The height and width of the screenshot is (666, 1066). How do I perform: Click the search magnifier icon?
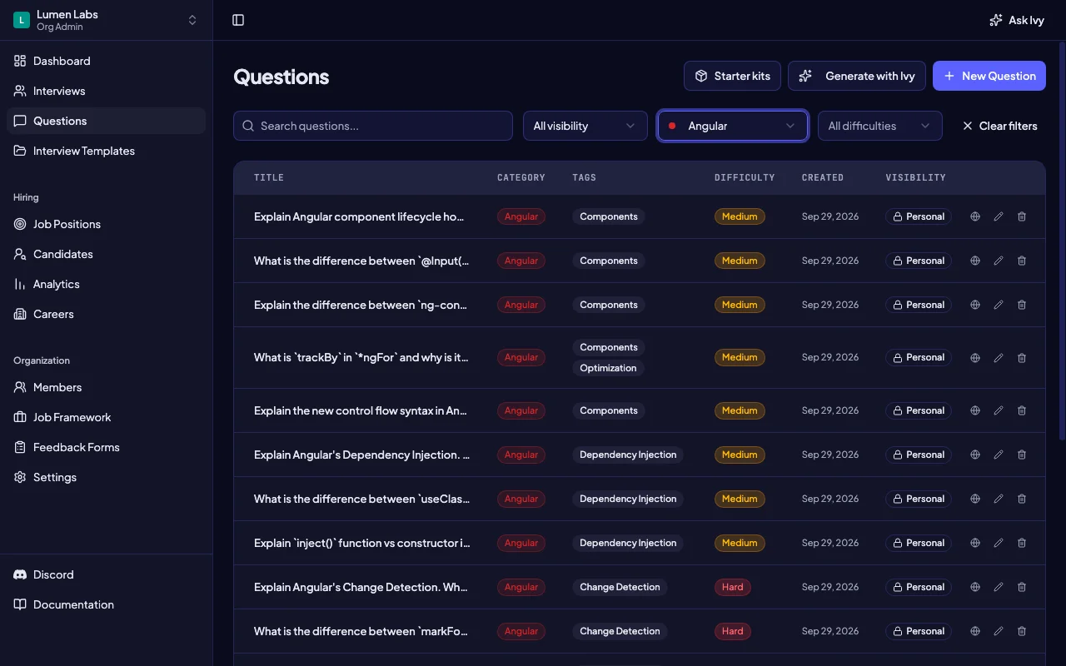pyautogui.click(x=248, y=126)
